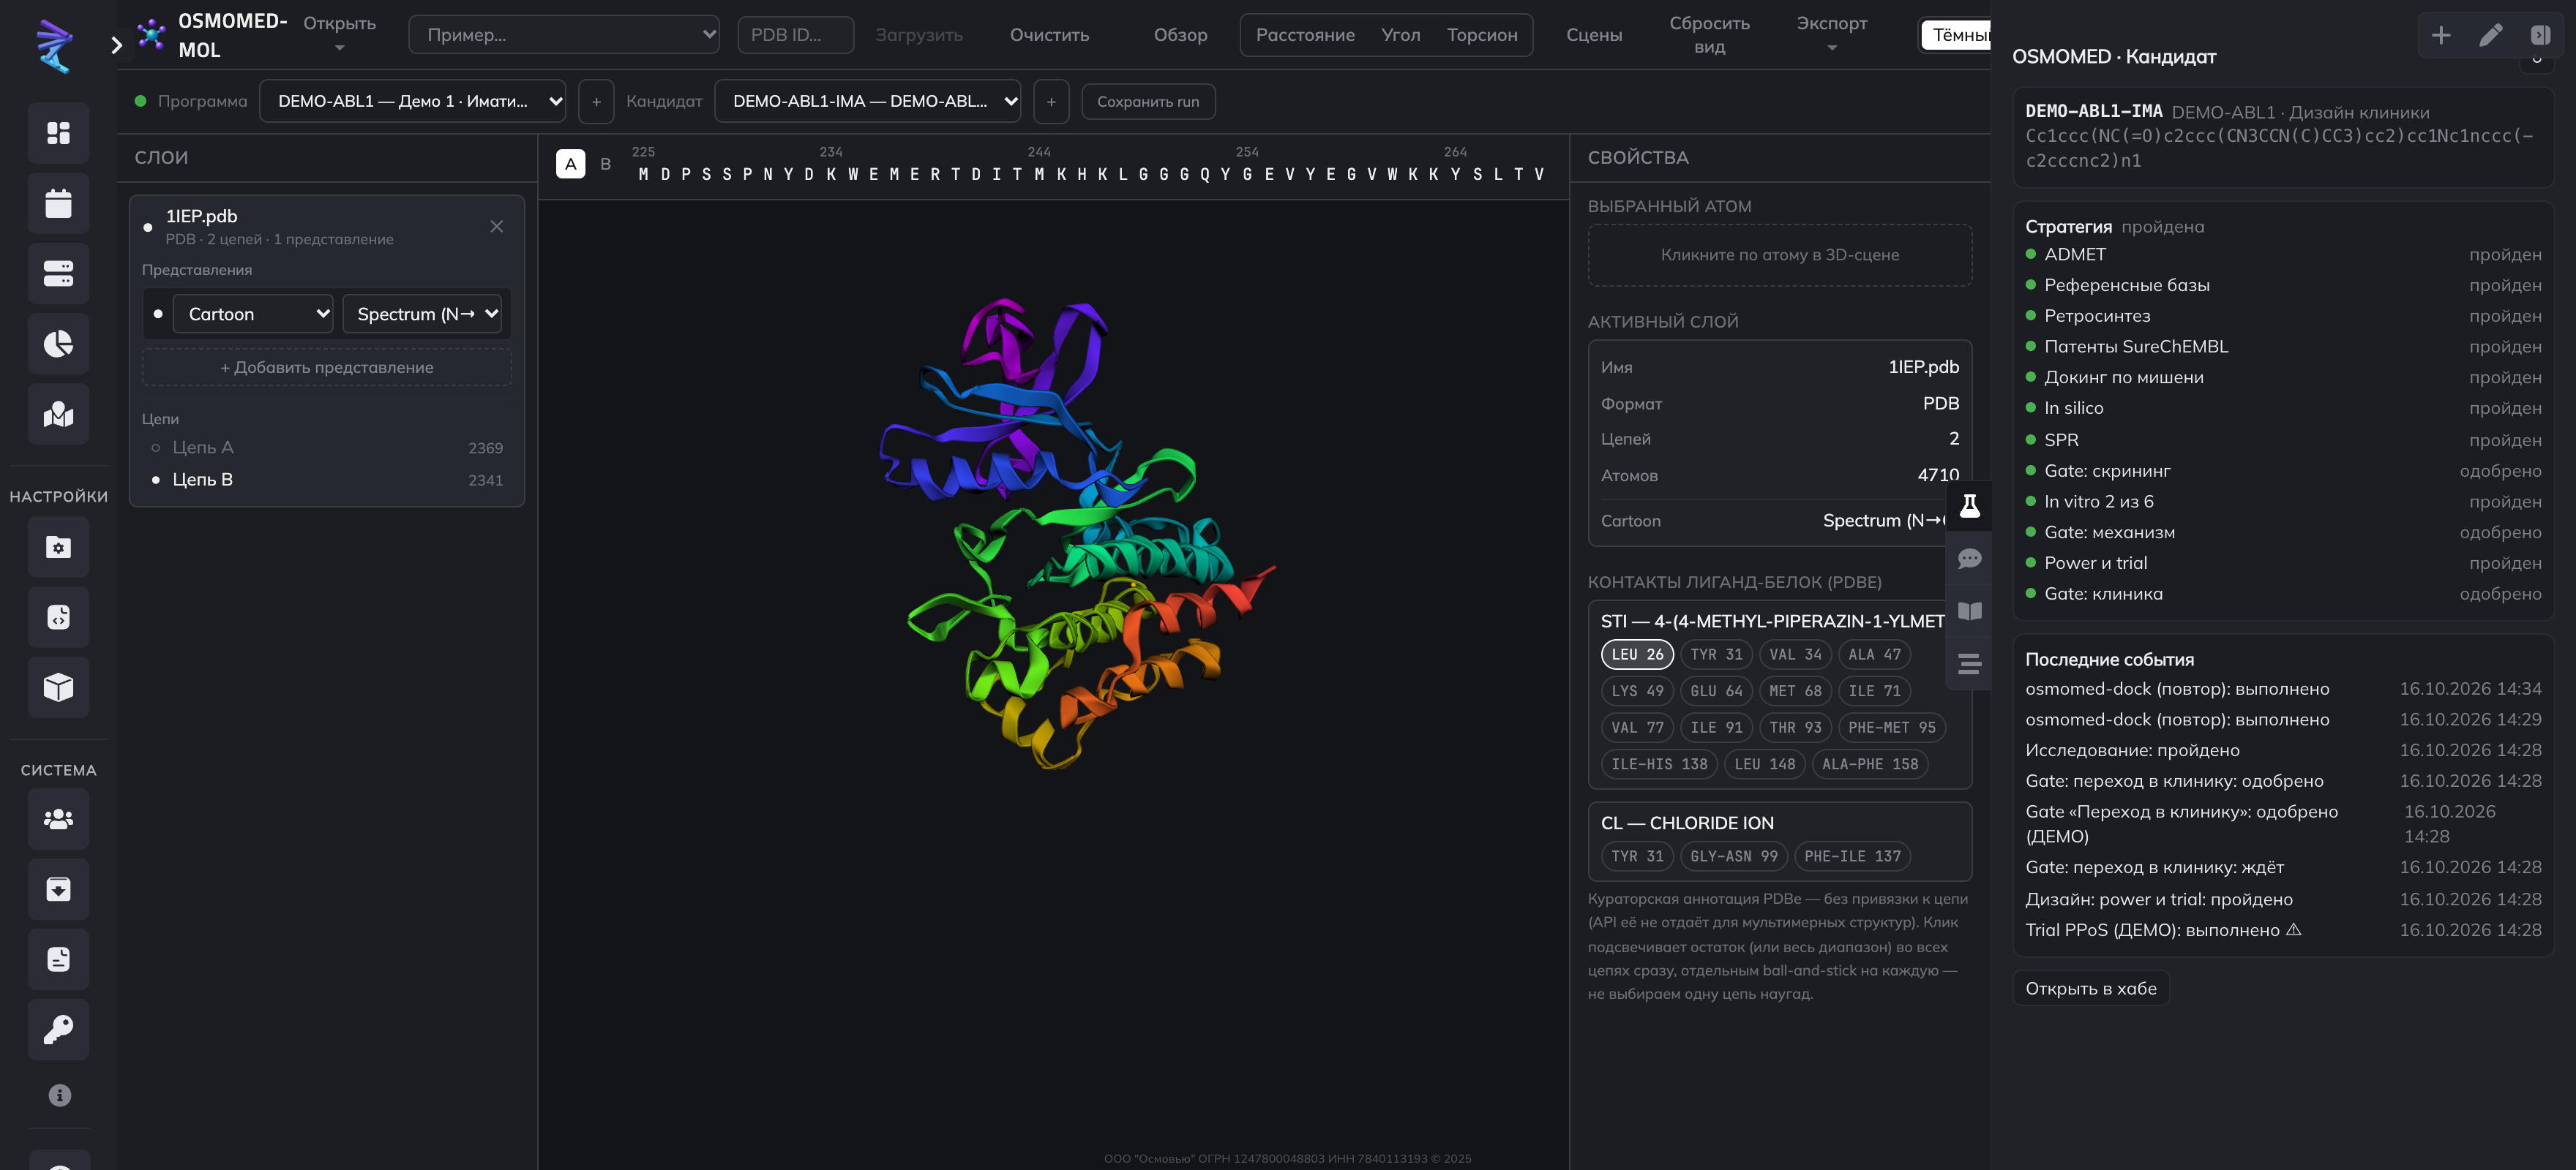Viewport: 2576px width, 1170px height.
Task: Open the Cartoon representation dropdown
Action: tap(253, 314)
